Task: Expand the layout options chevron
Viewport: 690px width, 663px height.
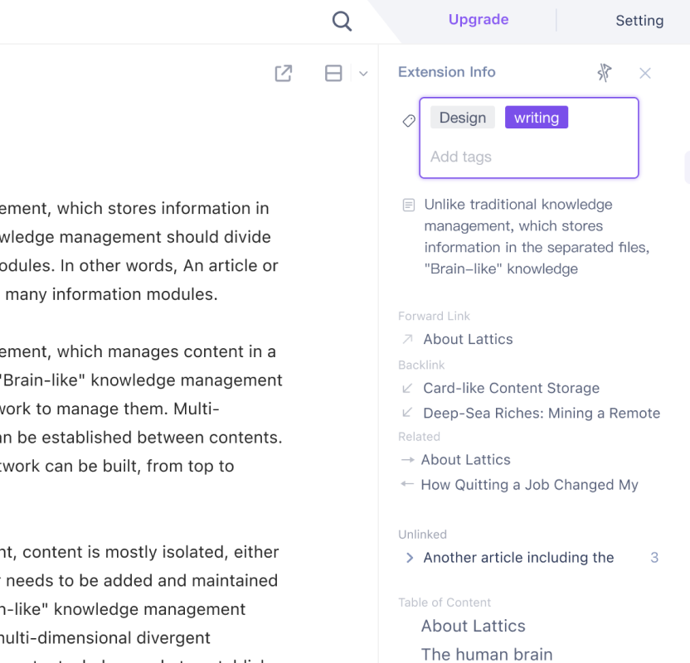Action: pos(363,74)
